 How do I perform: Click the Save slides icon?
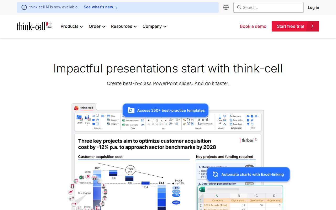pyautogui.click(x=231, y=124)
